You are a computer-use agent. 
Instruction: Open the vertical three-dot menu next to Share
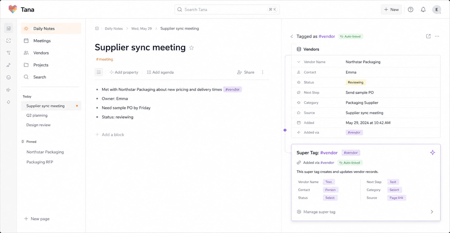(263, 72)
